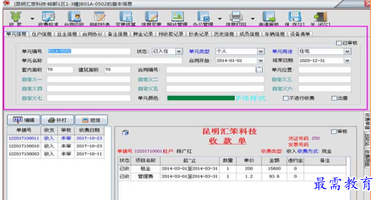Switch to the 住户信息 tab
The image size is (377, 200).
click(42, 34)
